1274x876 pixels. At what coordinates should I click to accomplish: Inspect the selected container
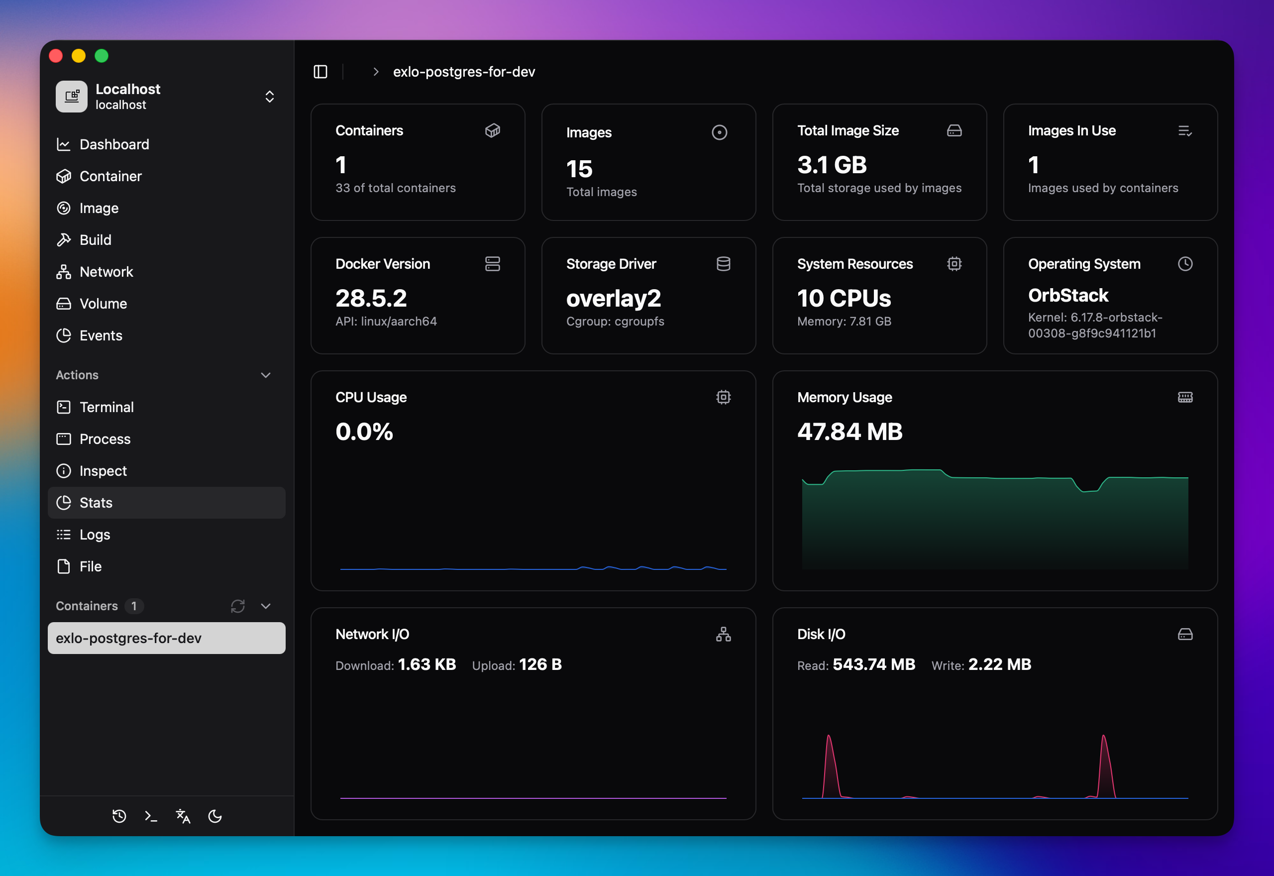click(x=103, y=470)
